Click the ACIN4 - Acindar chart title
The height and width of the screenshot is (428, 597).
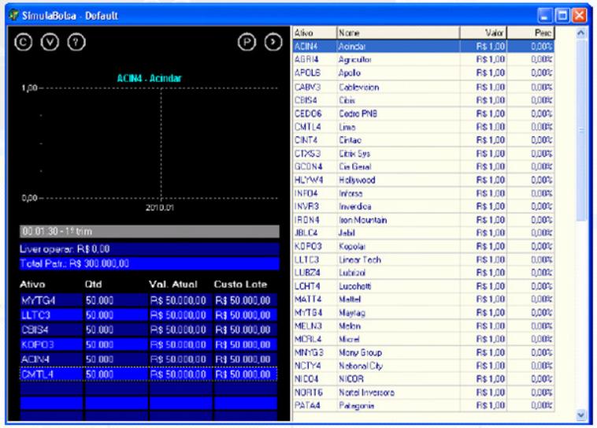pyautogui.click(x=150, y=78)
